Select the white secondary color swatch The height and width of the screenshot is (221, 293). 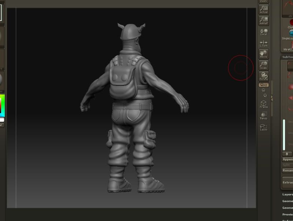coord(2,119)
